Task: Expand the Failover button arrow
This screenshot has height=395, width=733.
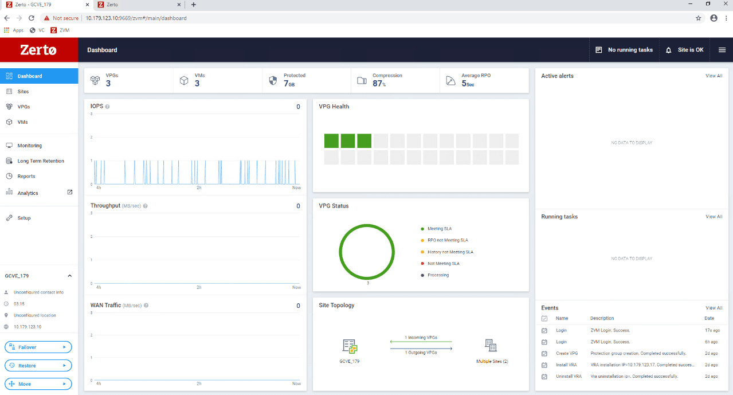Action: coord(64,347)
